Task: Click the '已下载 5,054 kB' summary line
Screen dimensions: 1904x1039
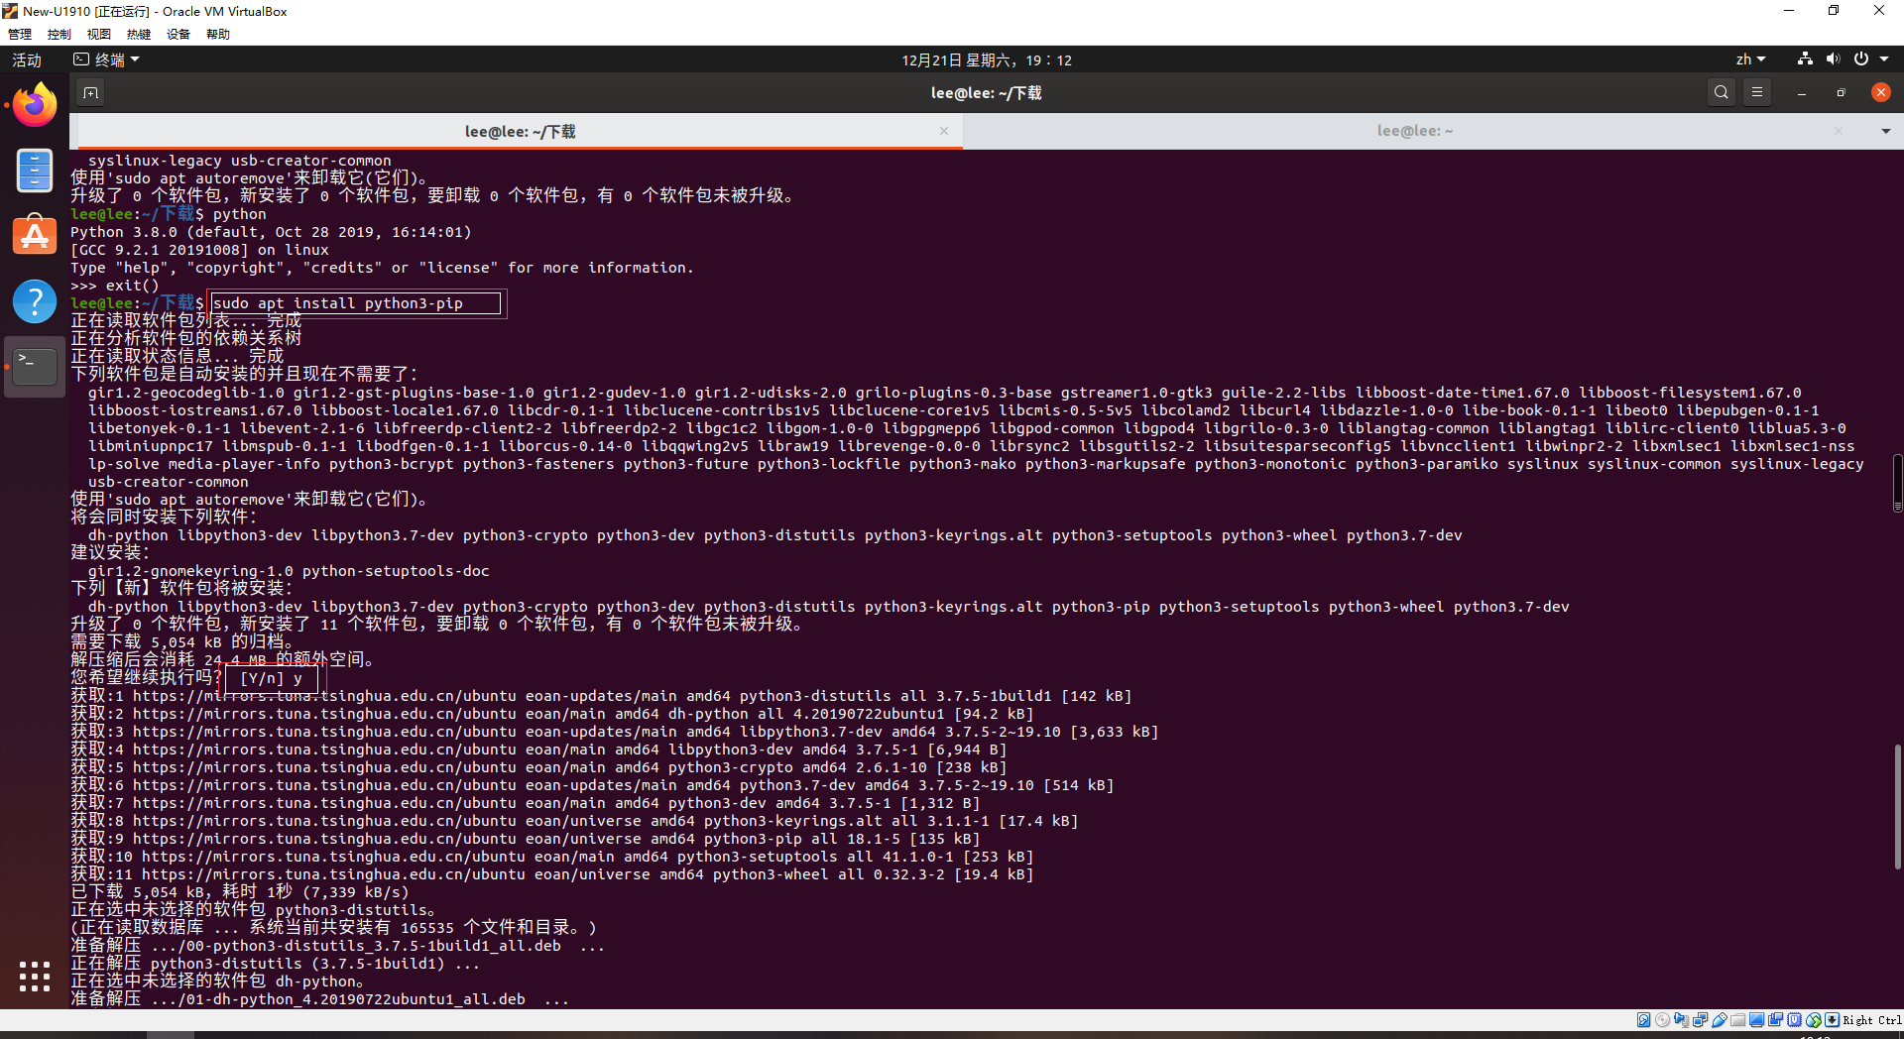Action: pos(239,892)
